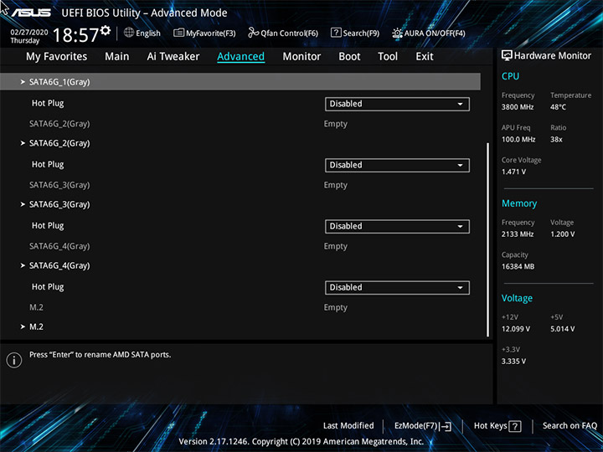Screen dimensions: 603x452
Task: Click the AURA light bulb icon
Action: click(397, 33)
